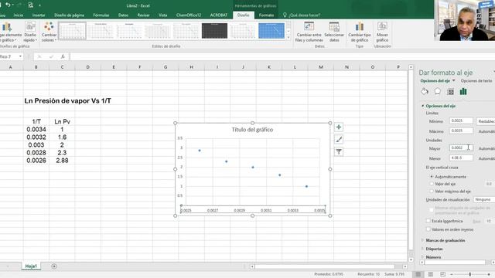Screen dimensions: 495x278
Task: Apply the blue chart style thumbnail
Action: pos(271,31)
